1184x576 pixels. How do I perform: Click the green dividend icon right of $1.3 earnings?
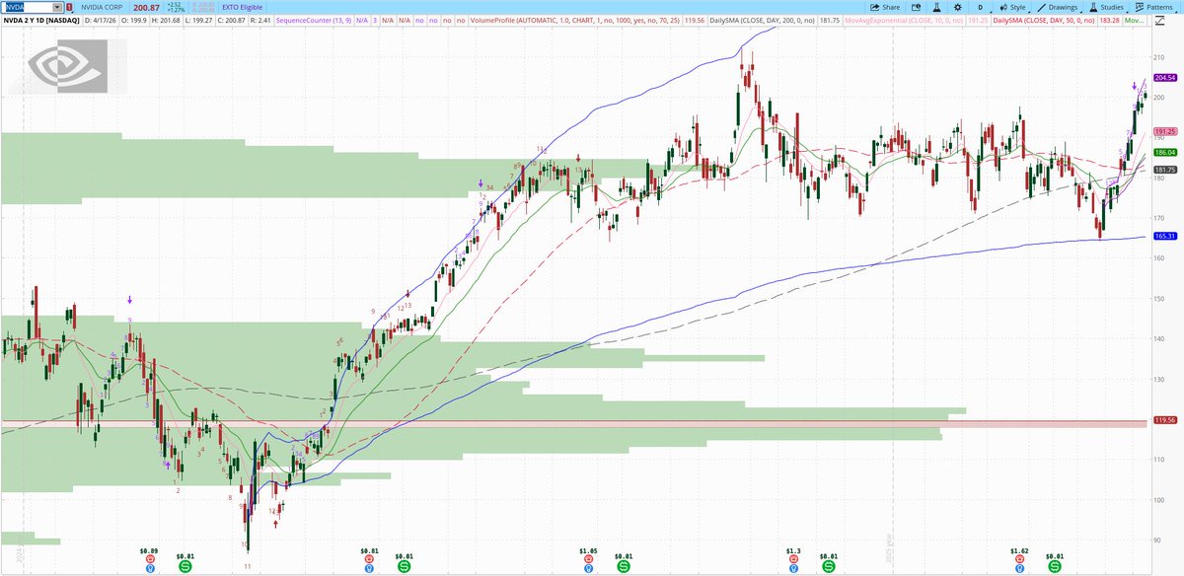point(828,566)
